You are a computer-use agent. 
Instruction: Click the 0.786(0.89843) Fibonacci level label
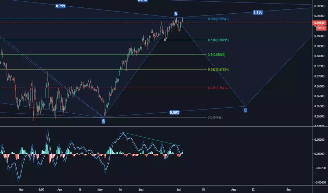pos(218,19)
